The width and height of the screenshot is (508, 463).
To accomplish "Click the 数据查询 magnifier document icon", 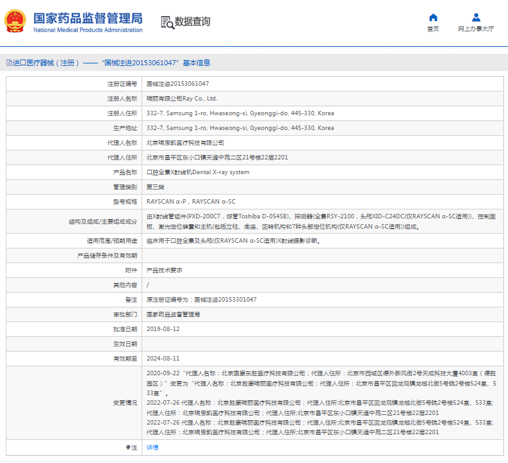I will (167, 22).
